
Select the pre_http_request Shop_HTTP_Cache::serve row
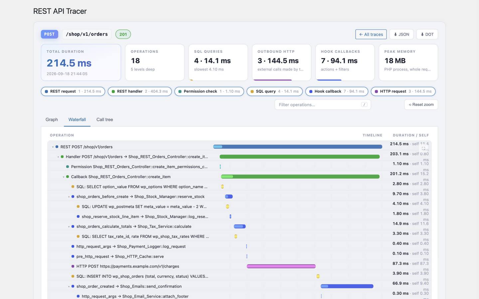tap(239, 256)
